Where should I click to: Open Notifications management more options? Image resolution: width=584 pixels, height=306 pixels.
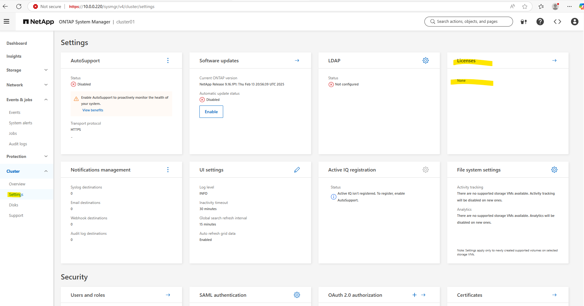point(168,170)
